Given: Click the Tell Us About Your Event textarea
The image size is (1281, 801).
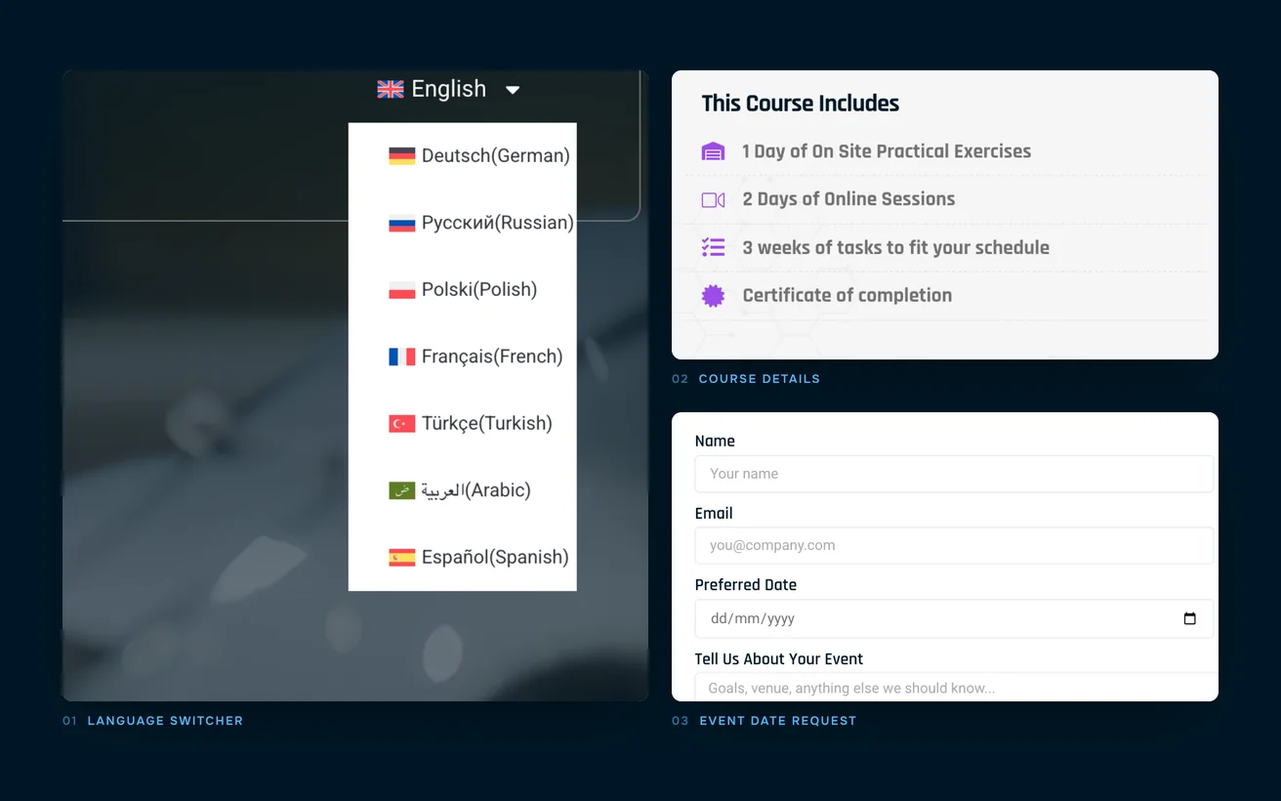Looking at the screenshot, I should click(957, 687).
